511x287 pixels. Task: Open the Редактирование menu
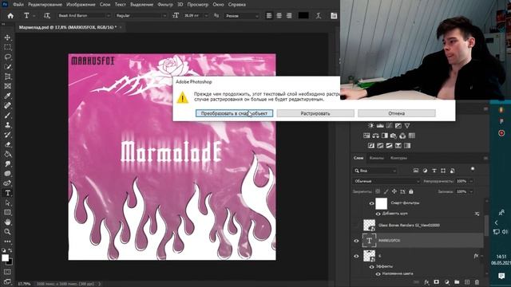pyautogui.click(x=45, y=5)
